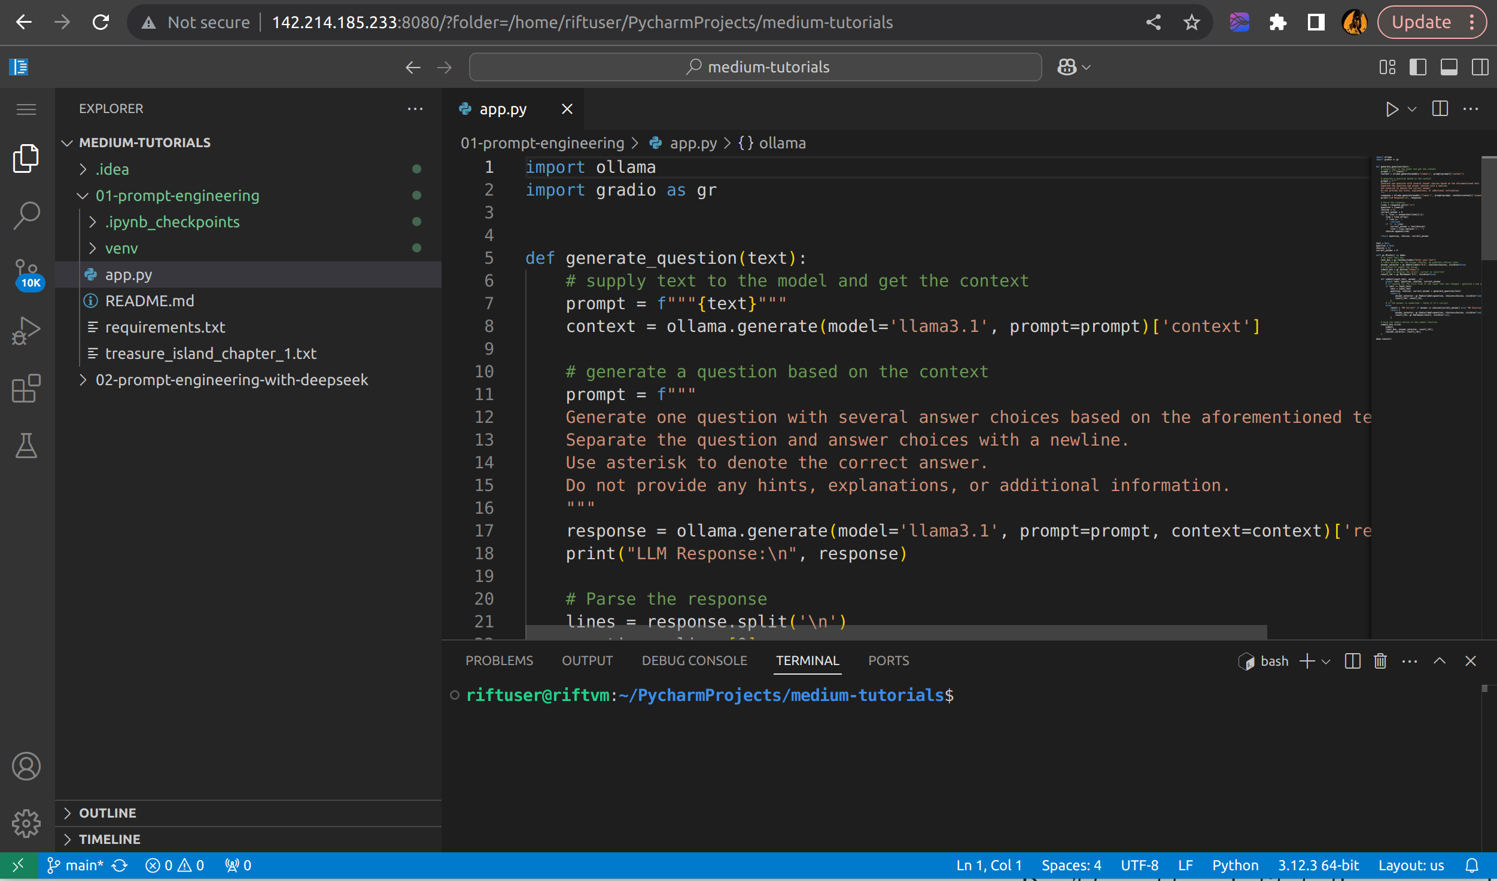The height and width of the screenshot is (881, 1497).
Task: Open the Search view in activity bar
Action: 26,215
